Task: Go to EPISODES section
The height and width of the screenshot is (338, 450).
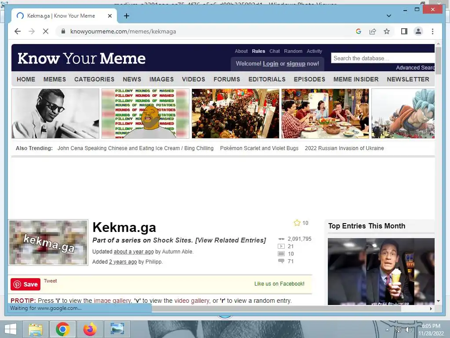Action: [x=309, y=79]
